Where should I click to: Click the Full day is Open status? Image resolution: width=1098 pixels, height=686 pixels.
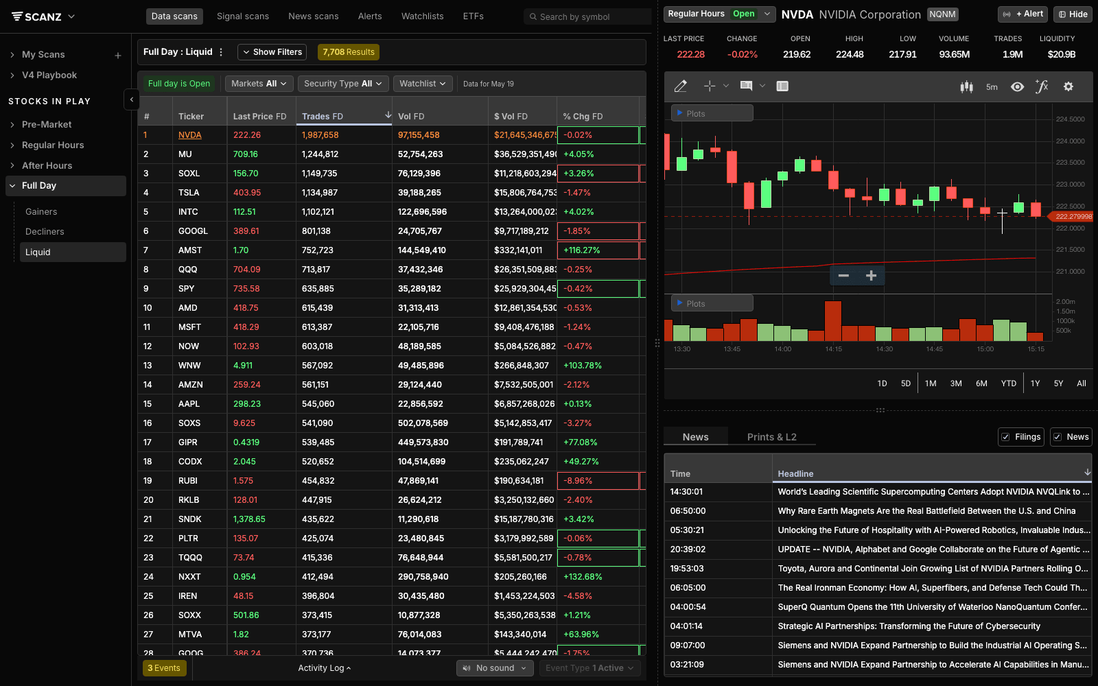pos(179,84)
